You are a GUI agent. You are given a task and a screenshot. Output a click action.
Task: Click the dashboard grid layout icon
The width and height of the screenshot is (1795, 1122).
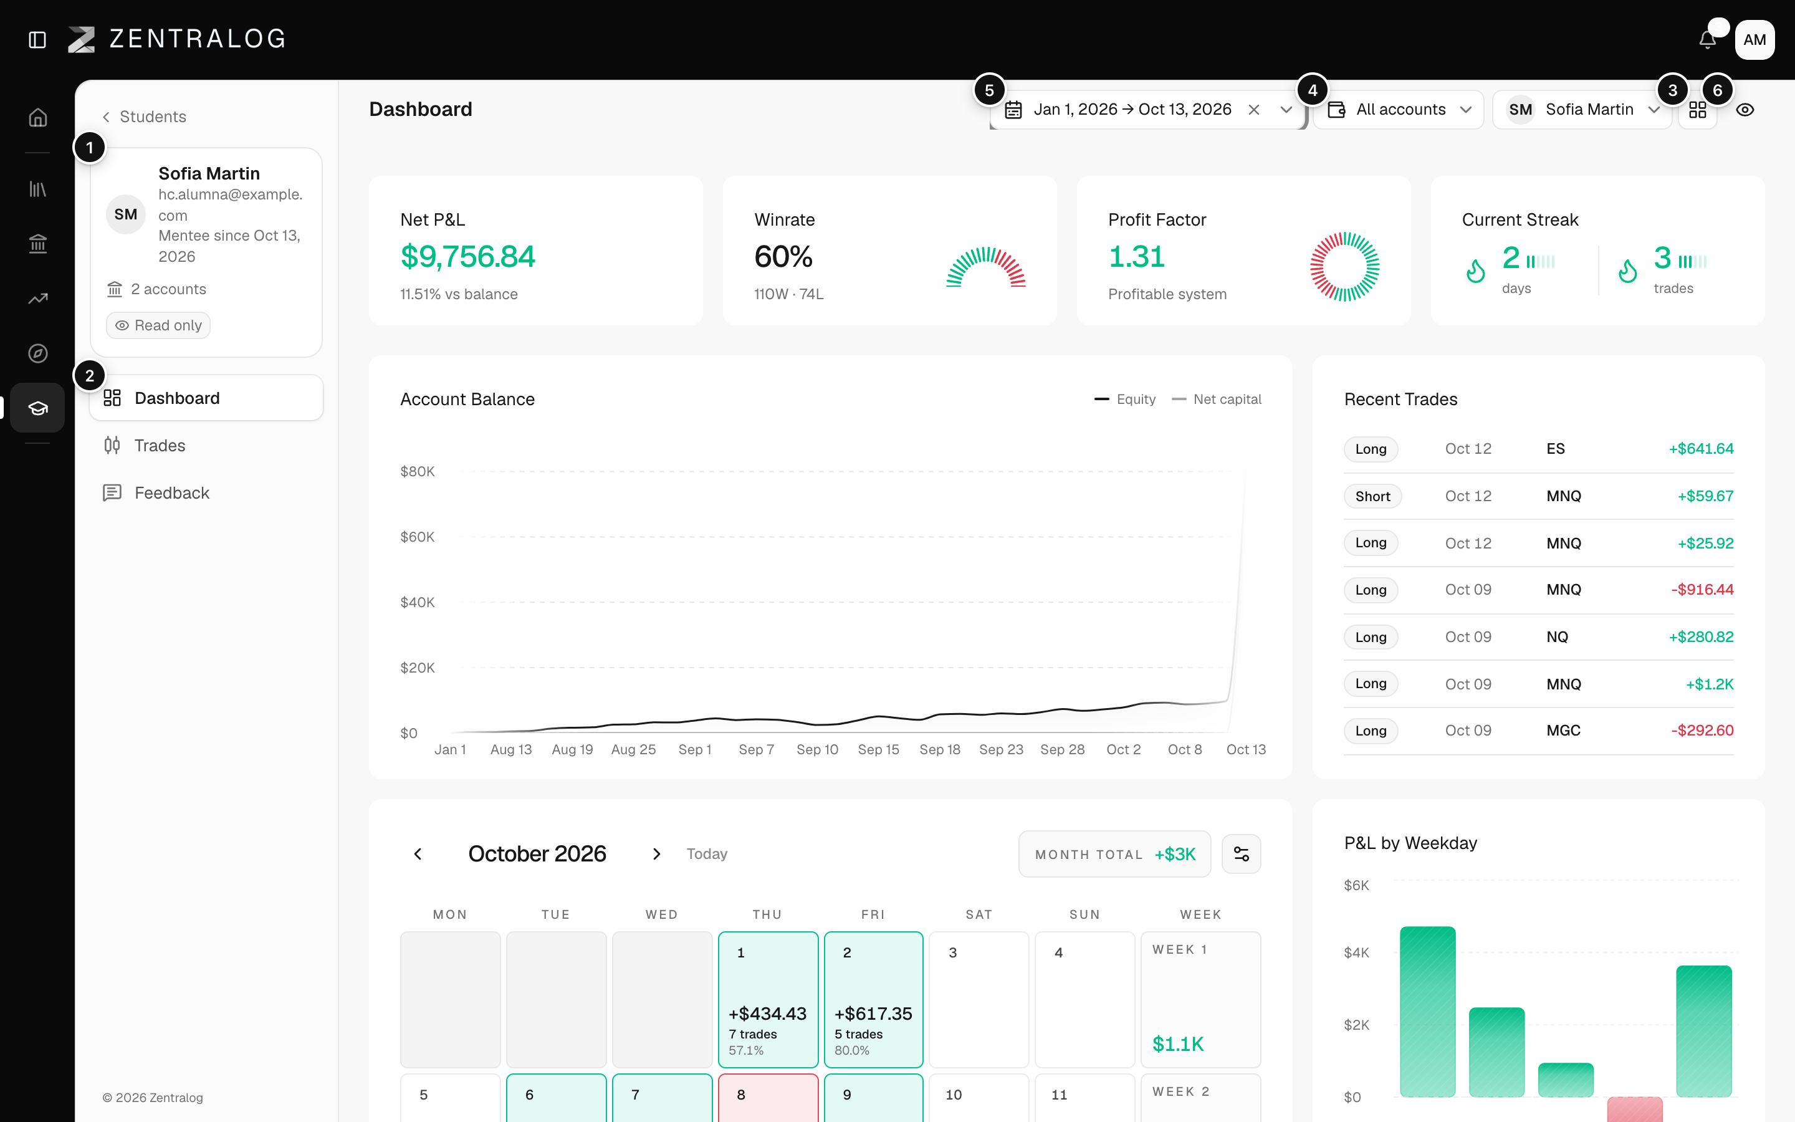[x=1698, y=110]
